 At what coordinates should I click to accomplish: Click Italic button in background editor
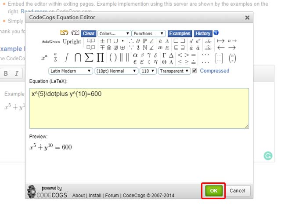(x=17, y=73)
